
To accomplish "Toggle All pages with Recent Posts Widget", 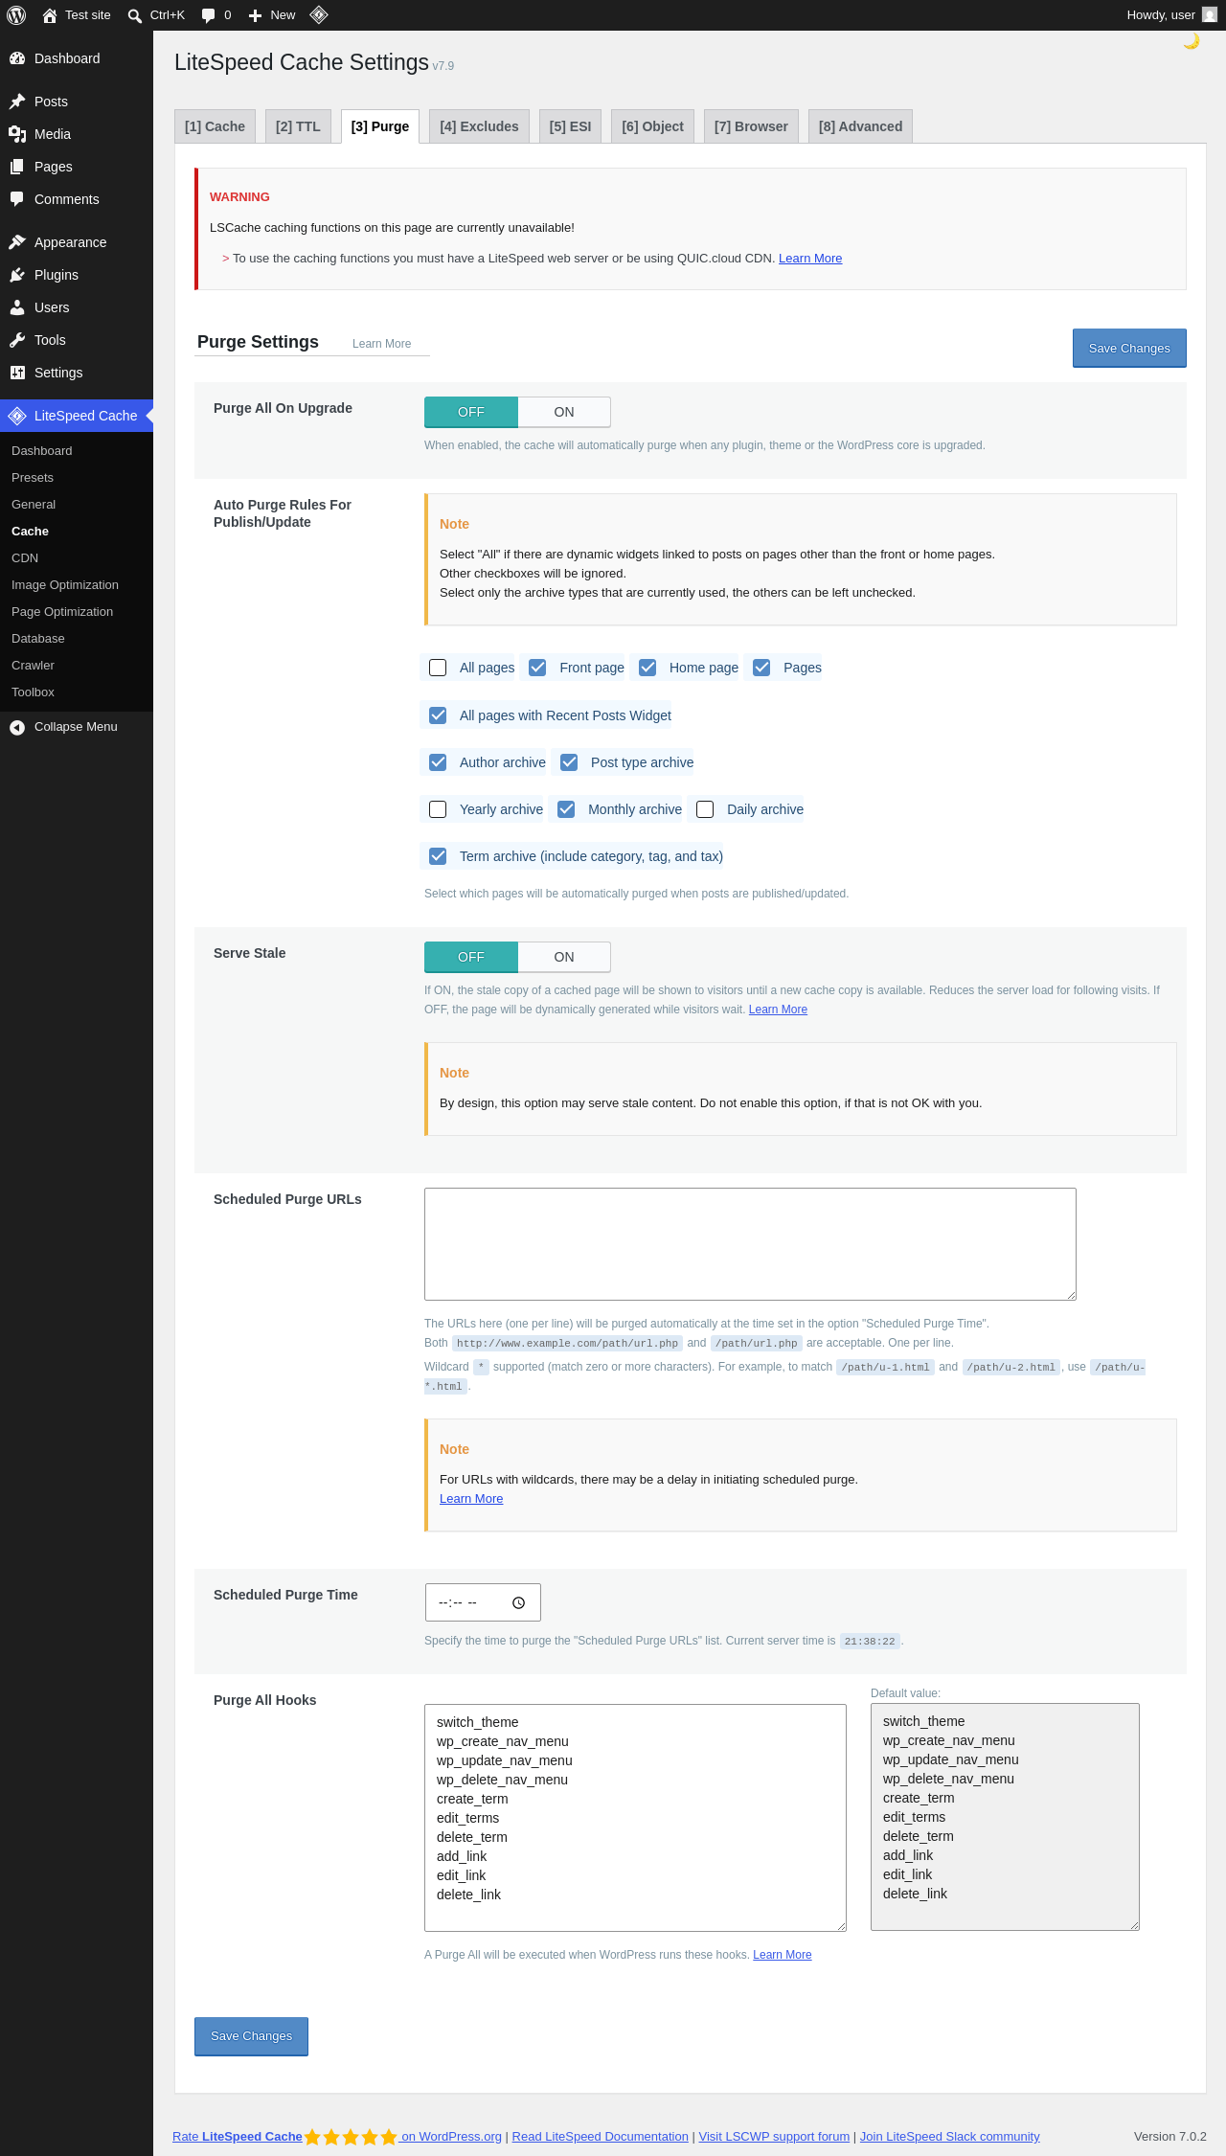I will [438, 715].
